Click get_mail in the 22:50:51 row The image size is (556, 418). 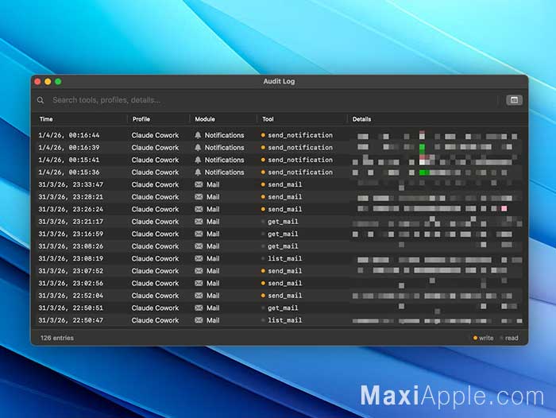pos(283,308)
